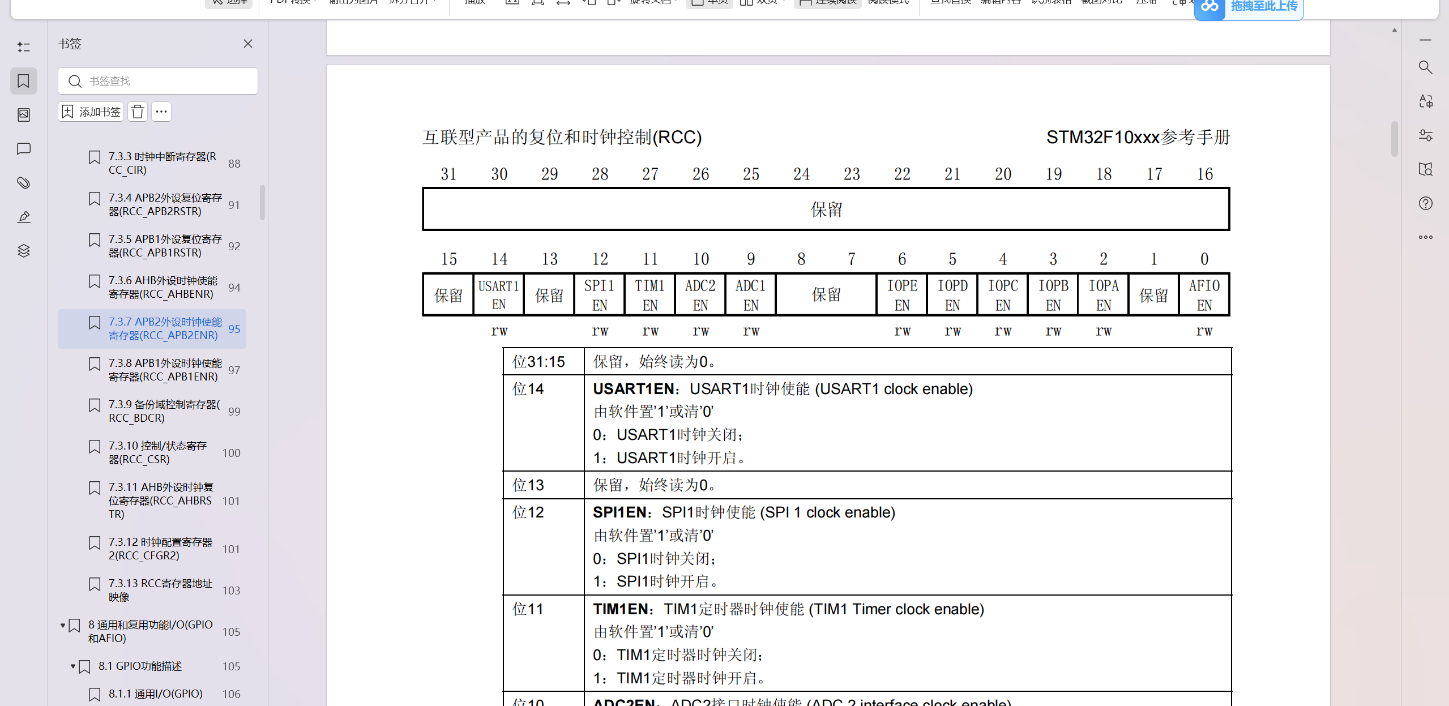
Task: Toggle the outline expand-collapse icon at top left
Action: (x=24, y=47)
